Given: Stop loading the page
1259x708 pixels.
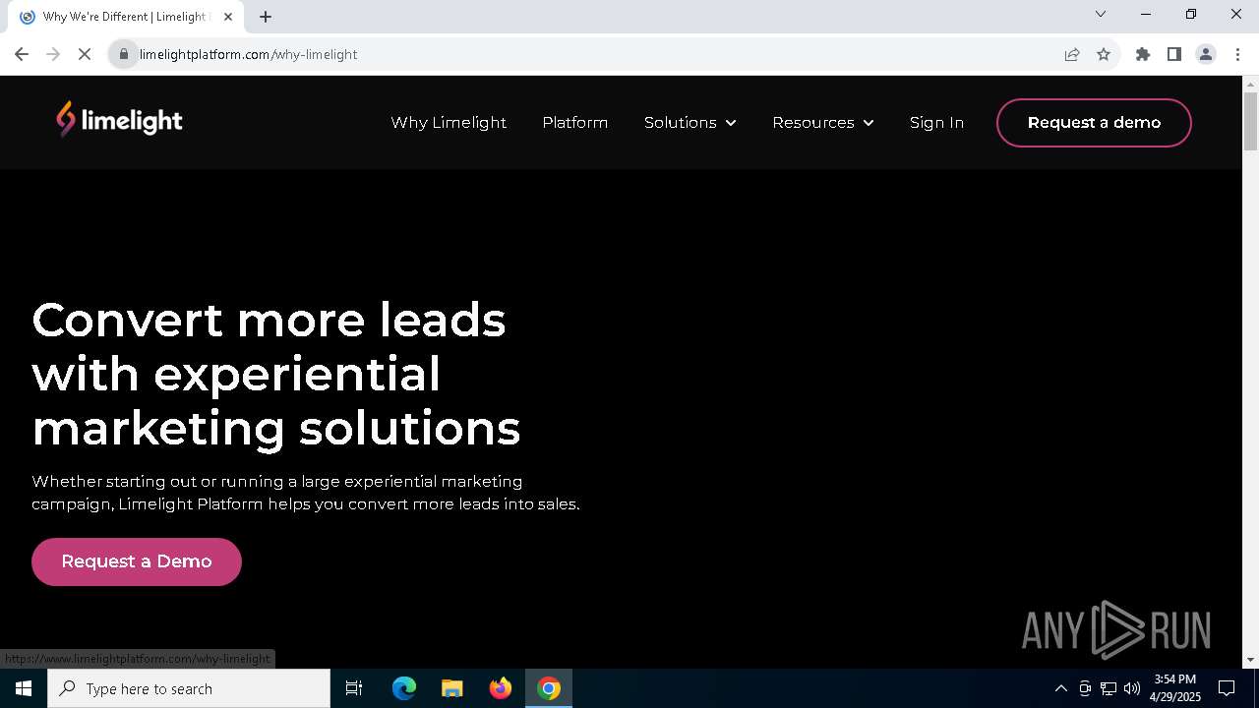Looking at the screenshot, I should click(85, 54).
